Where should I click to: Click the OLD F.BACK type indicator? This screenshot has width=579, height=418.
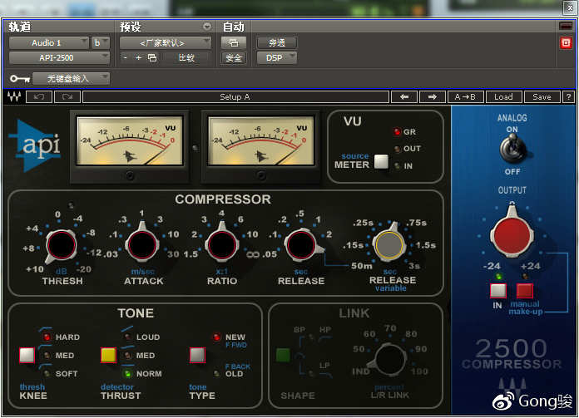click(217, 373)
